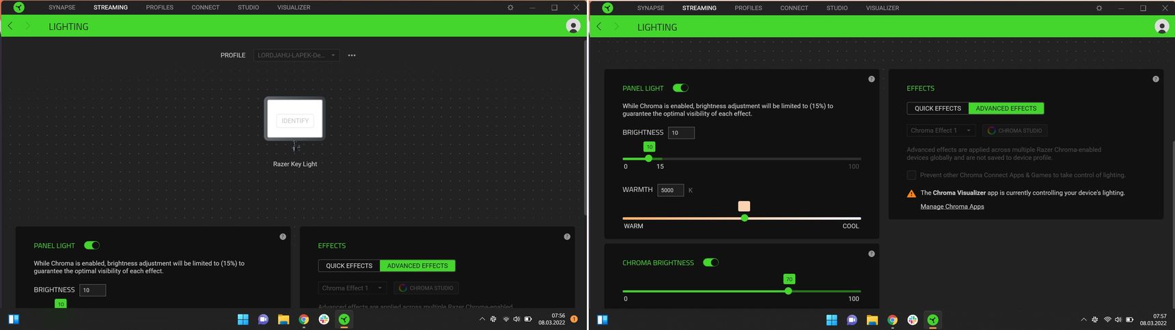Select Advanced Effects in right window
Image resolution: width=1175 pixels, height=330 pixels.
(1006, 108)
